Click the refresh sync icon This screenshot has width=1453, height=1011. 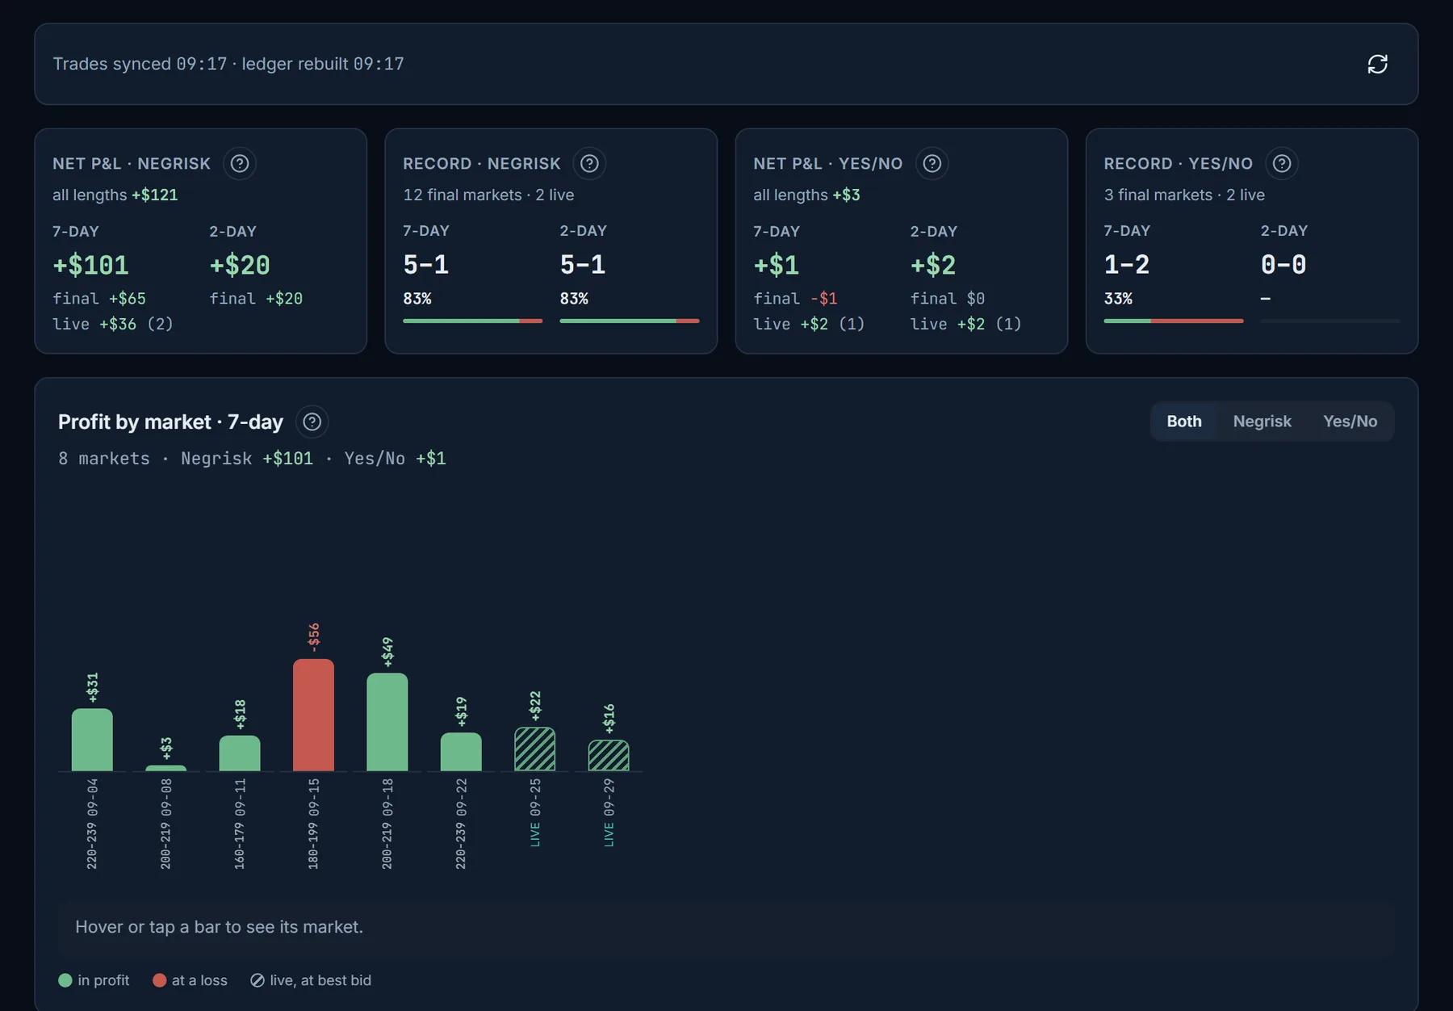[x=1377, y=64]
